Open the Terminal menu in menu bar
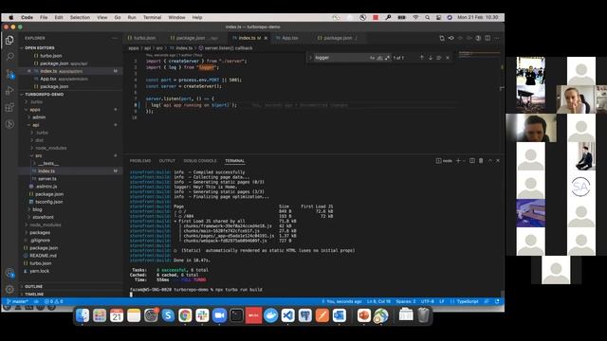Screen dimensions: 607x341 click(152, 17)
